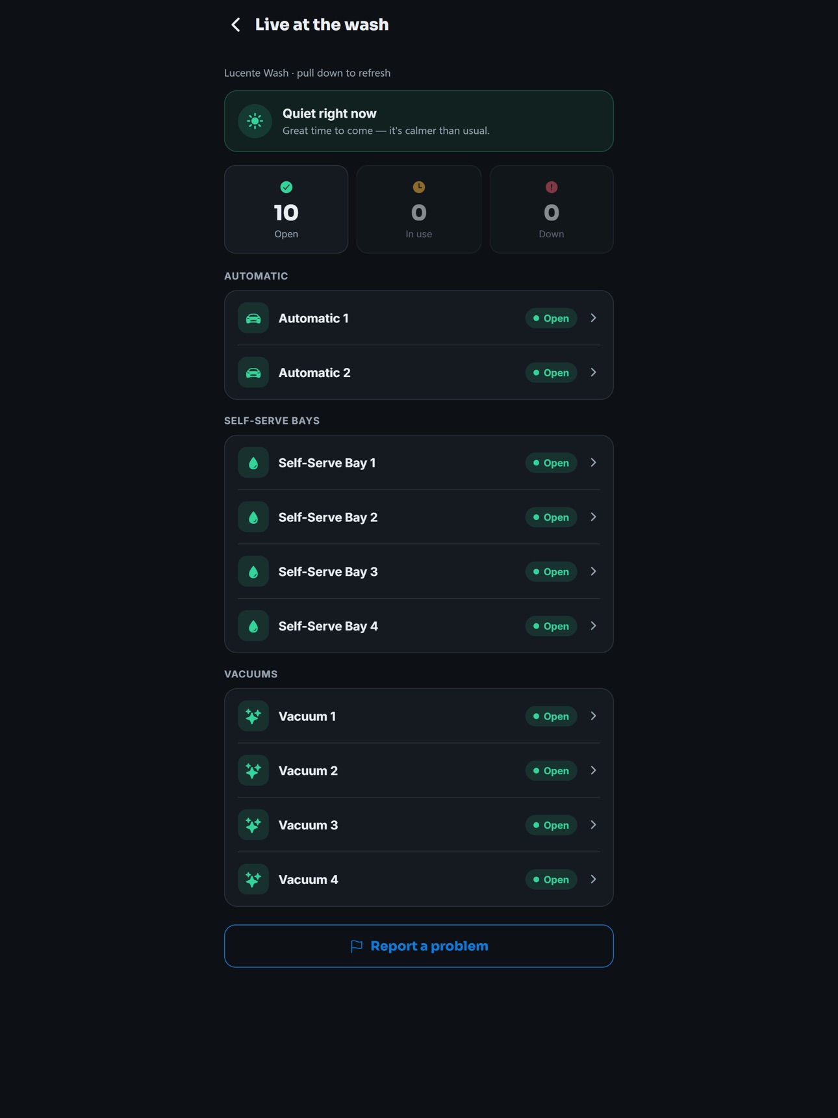Click the green checkmark above Open count

(286, 187)
